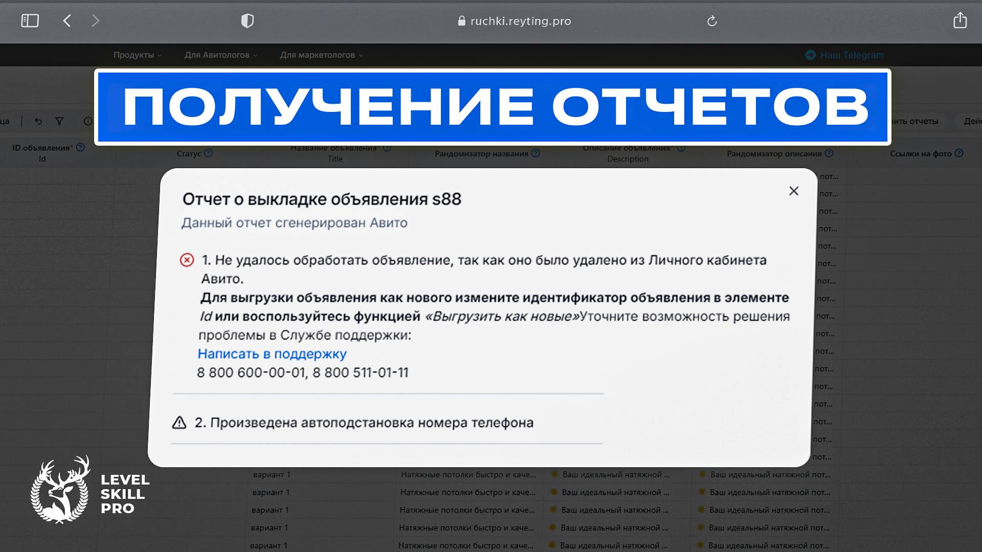The height and width of the screenshot is (552, 982).
Task: Open the Наш Telegram link
Action: point(844,55)
